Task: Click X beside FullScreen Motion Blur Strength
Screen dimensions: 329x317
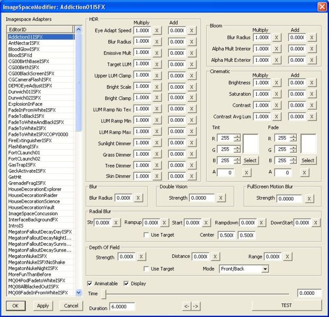Action: coord(309,199)
